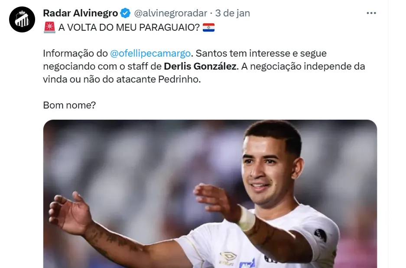Click the taped wrist in the photo
This screenshot has height=268, width=406.
247,218
